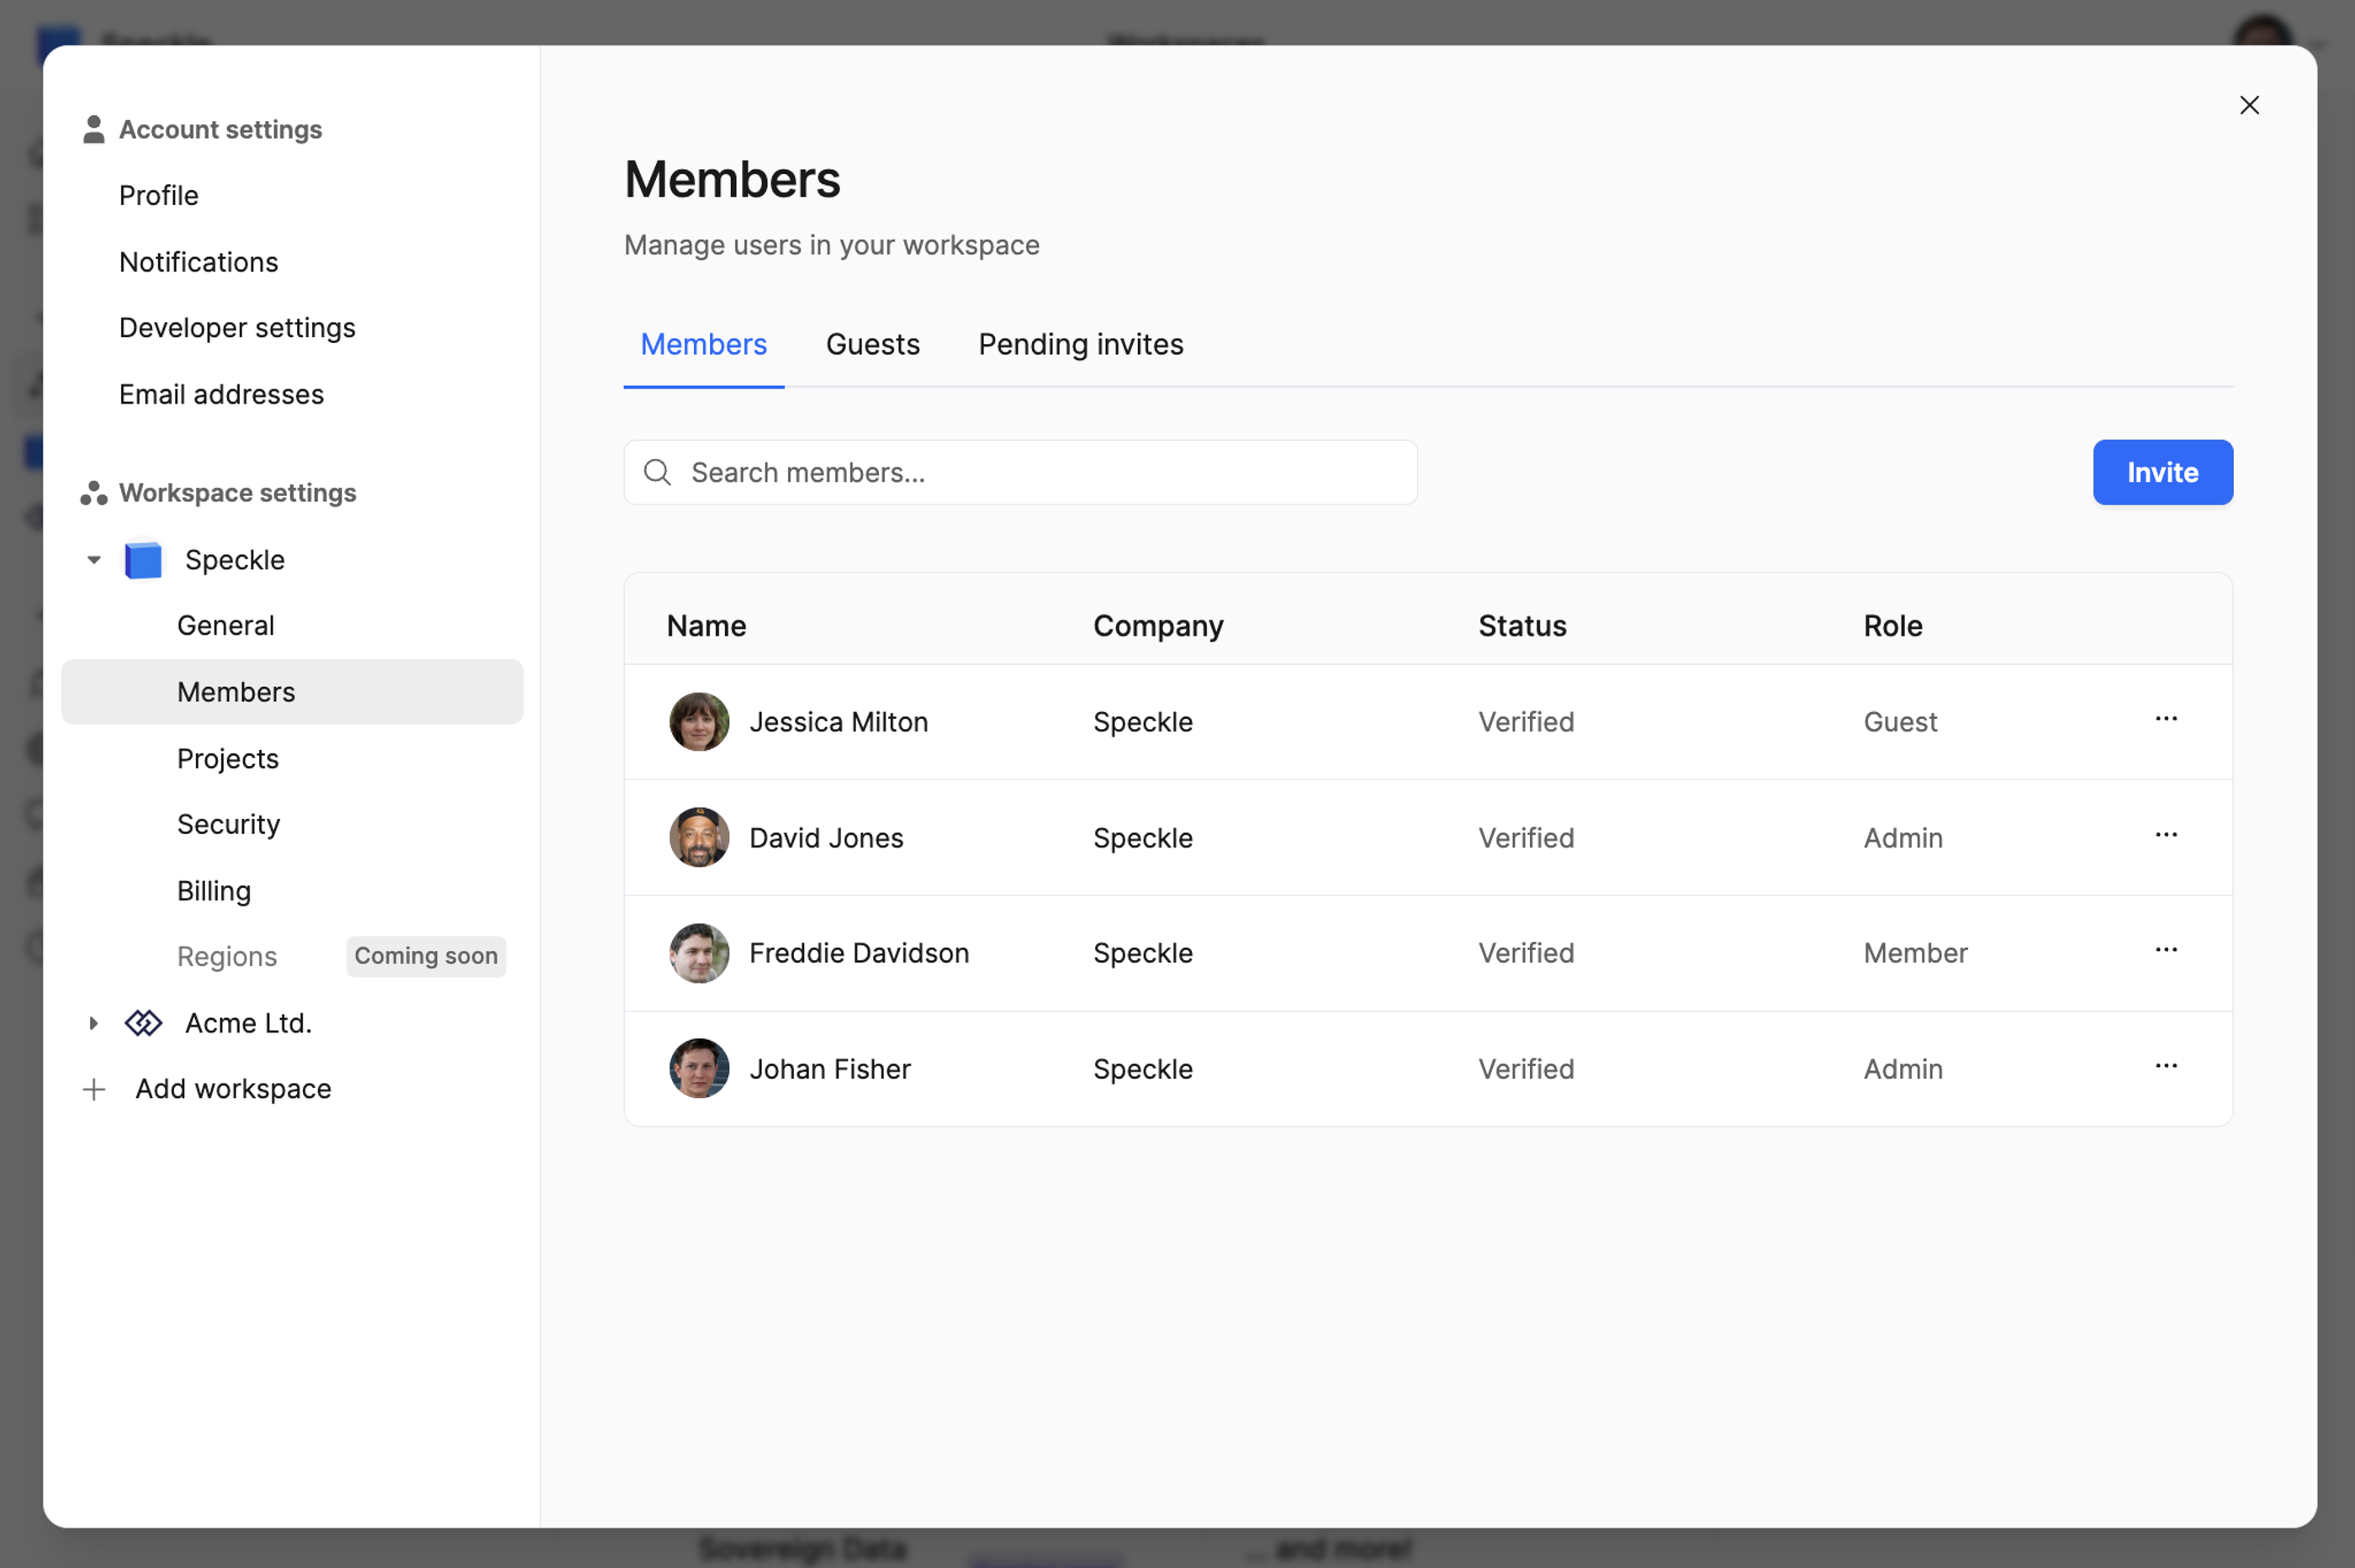The width and height of the screenshot is (2355, 1568).
Task: Click the Account settings heading
Action: tap(220, 129)
